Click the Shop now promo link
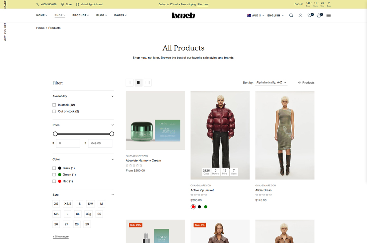The width and height of the screenshot is (367, 243). pos(203,4)
